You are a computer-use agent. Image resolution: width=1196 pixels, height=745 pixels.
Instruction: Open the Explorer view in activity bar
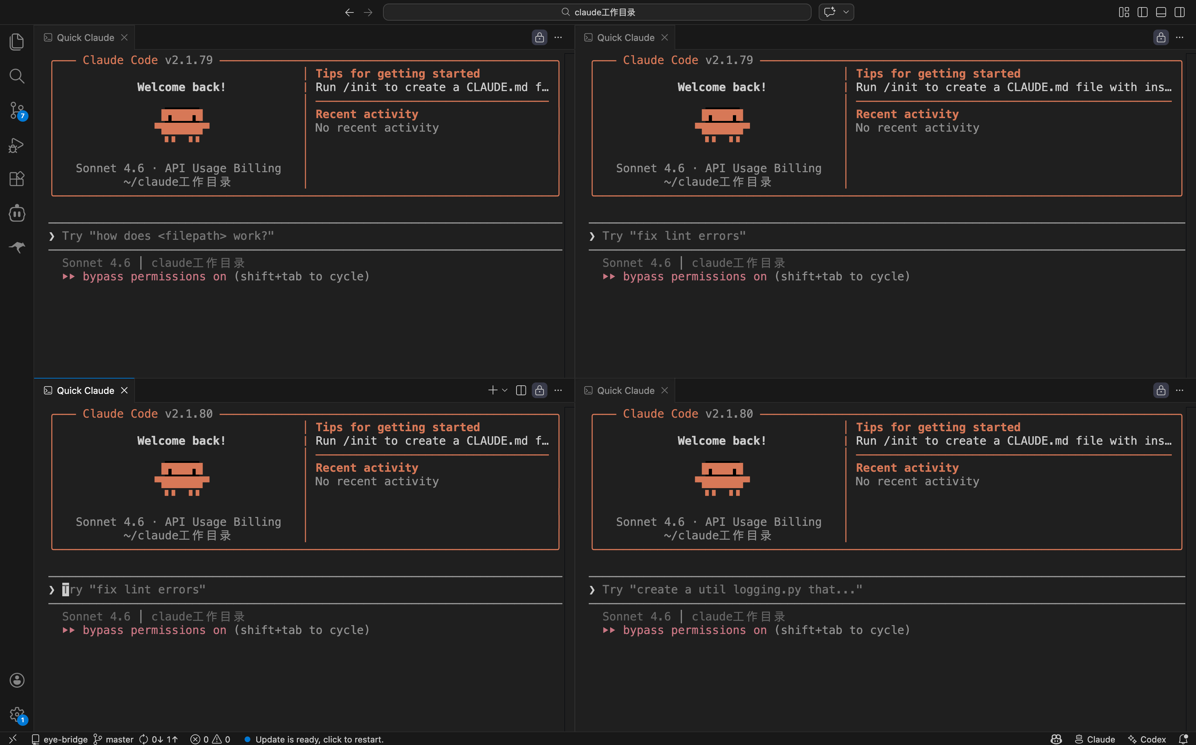(17, 42)
